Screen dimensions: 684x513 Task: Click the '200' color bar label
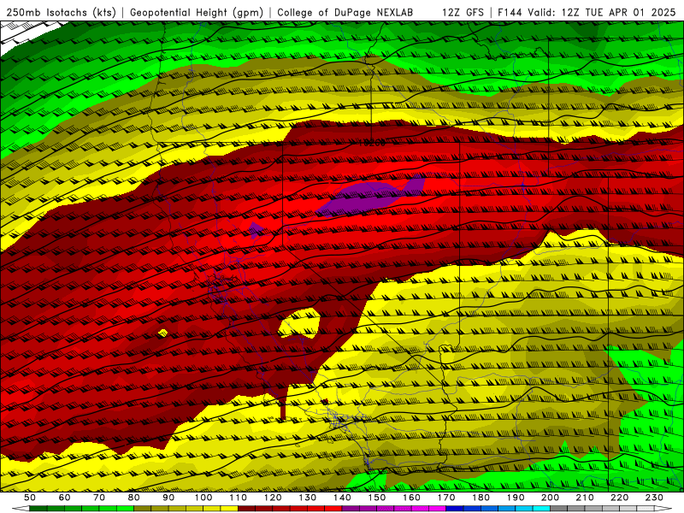point(550,498)
